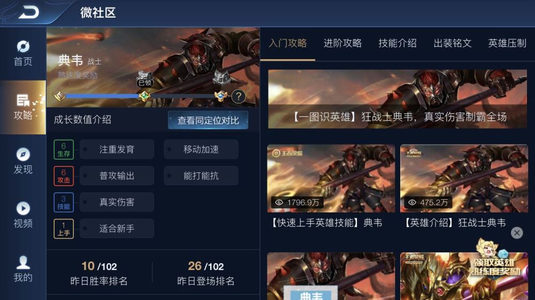Open the 技能介绍 tab
Screen dimensions: 535x300
pyautogui.click(x=398, y=43)
